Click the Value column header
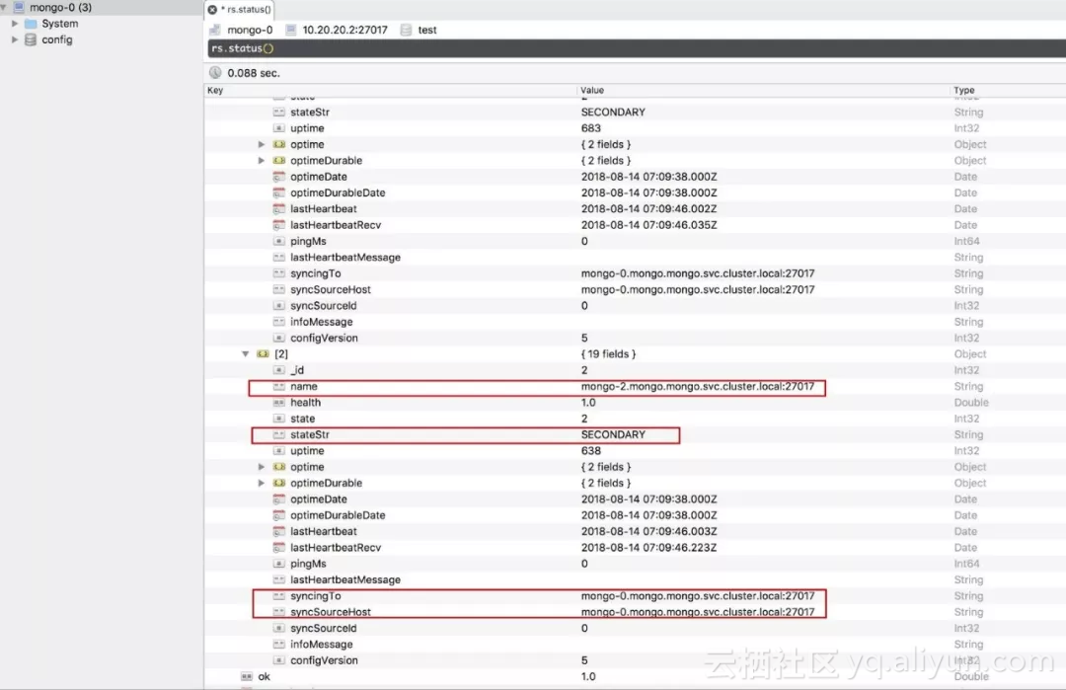Image resolution: width=1066 pixels, height=690 pixels. pos(592,90)
